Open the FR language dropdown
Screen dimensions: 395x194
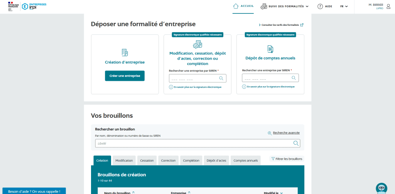tap(344, 7)
